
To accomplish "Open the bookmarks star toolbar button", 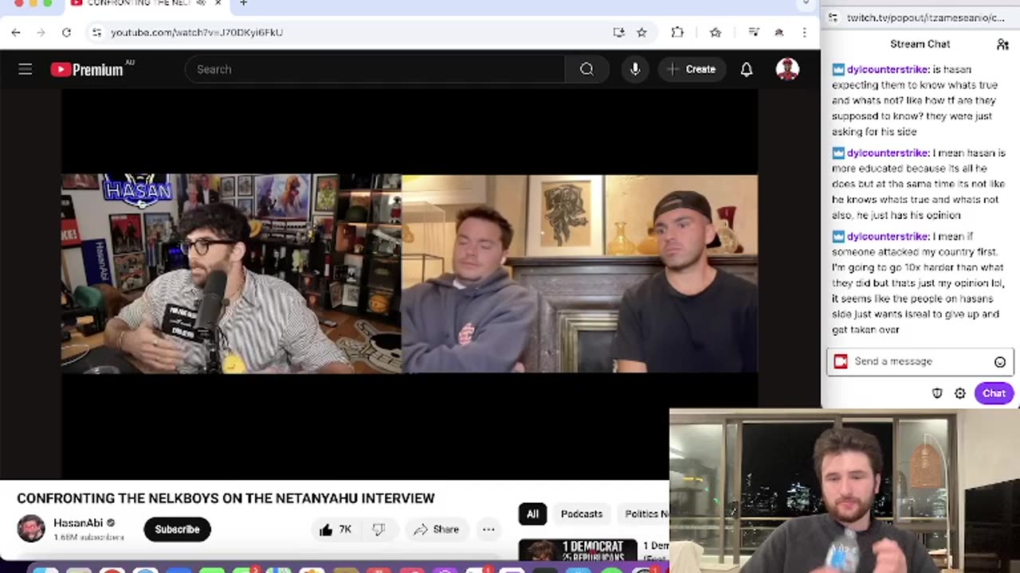I will pyautogui.click(x=715, y=33).
